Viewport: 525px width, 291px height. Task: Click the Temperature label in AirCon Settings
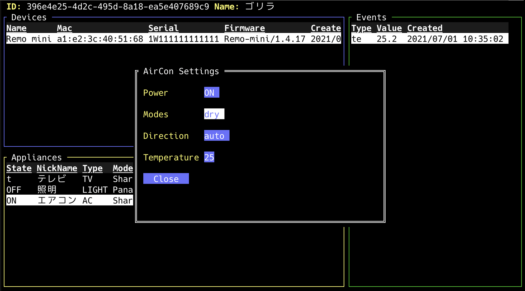click(171, 157)
